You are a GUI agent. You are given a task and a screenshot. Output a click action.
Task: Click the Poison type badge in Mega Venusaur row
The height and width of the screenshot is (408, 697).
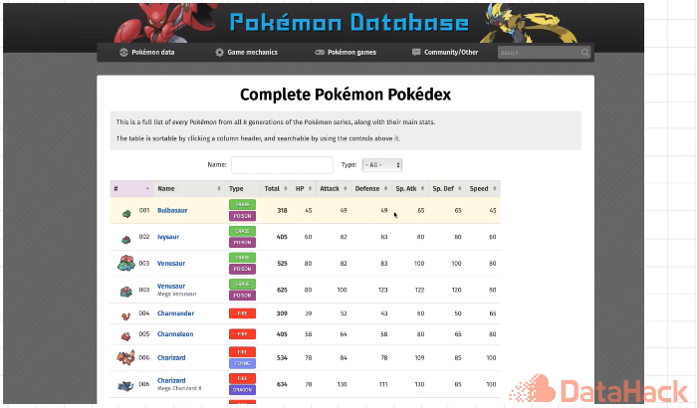coord(242,296)
